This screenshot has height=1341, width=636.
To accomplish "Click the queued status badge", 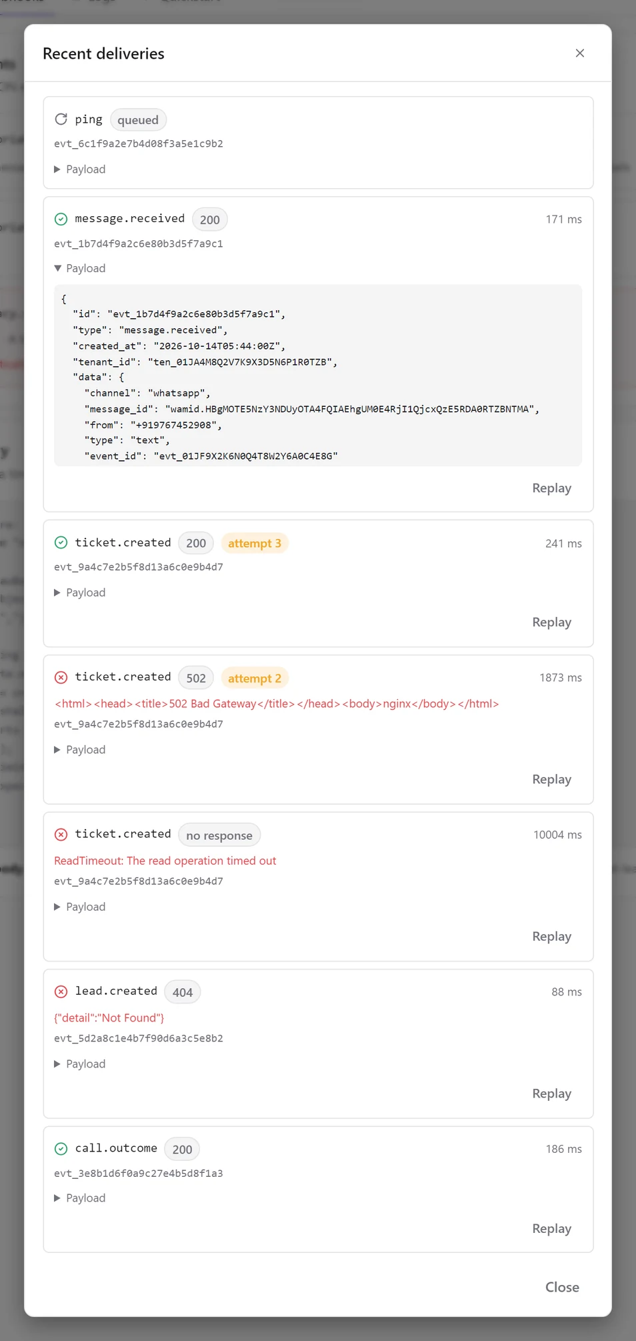I will (x=138, y=120).
